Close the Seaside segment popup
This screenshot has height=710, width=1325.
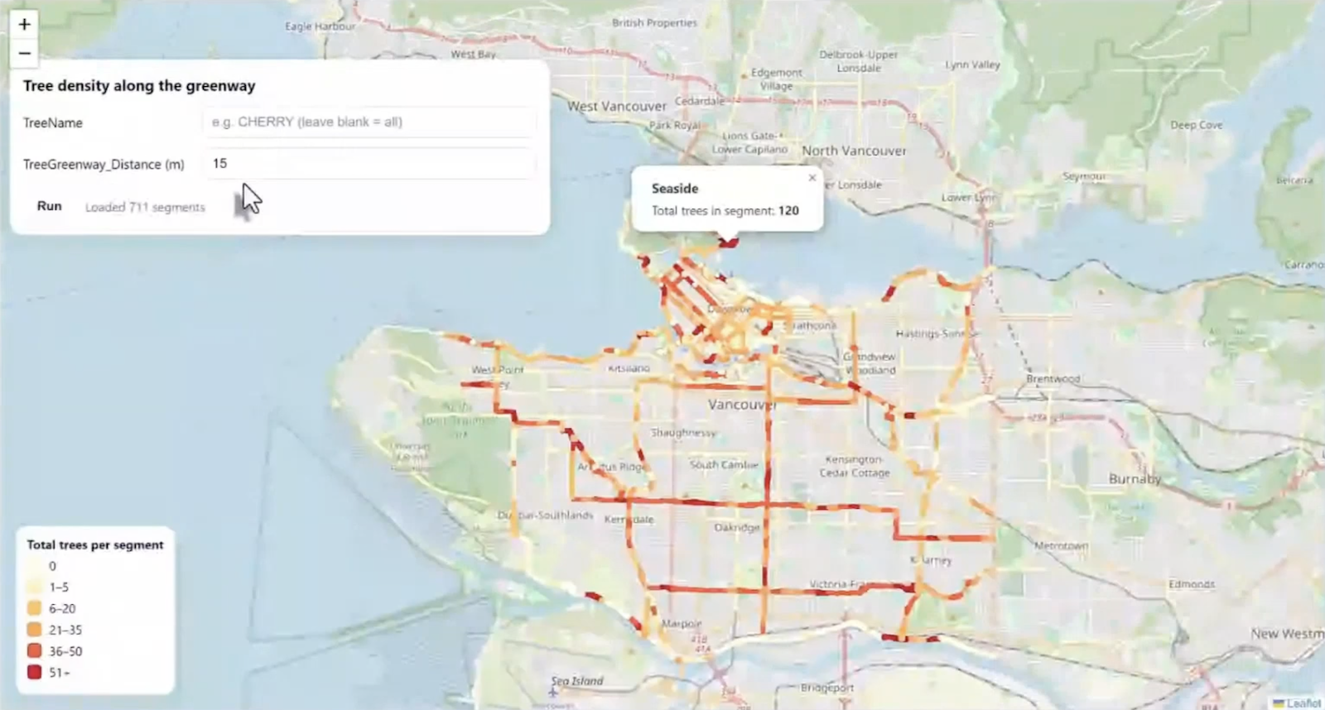pyautogui.click(x=812, y=178)
